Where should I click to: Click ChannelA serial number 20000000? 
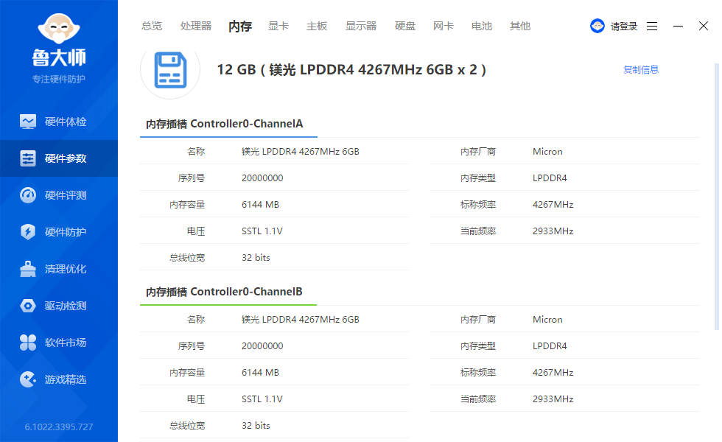coord(262,178)
